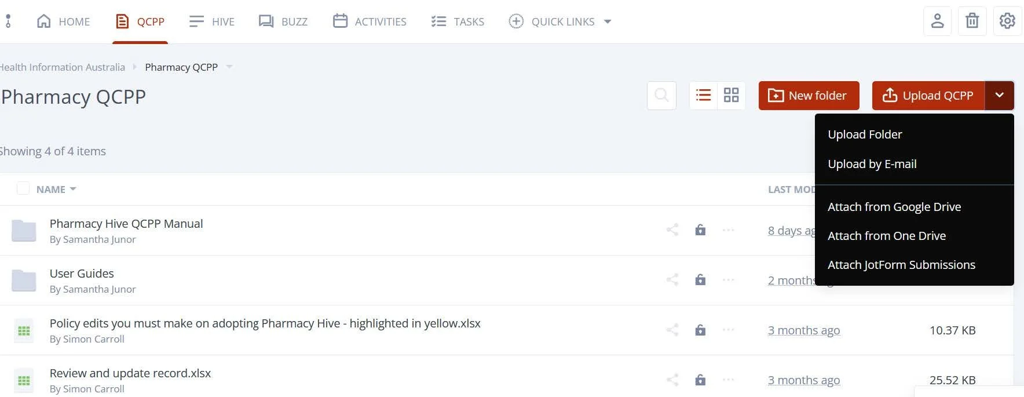Screen dimensions: 1024x397
Task: Open the trash bin icon
Action: tap(972, 21)
